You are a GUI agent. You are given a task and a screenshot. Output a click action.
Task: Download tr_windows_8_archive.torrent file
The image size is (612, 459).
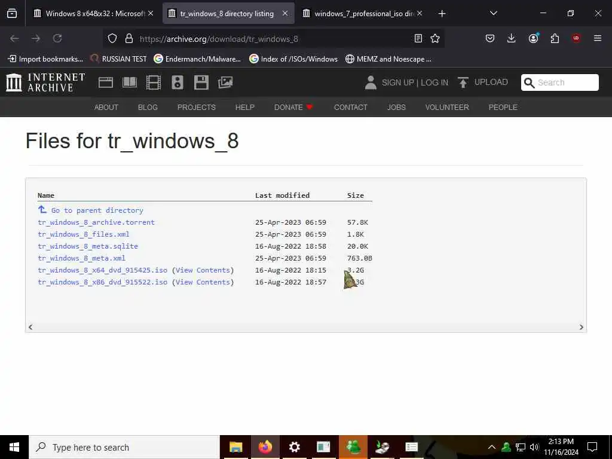point(96,222)
